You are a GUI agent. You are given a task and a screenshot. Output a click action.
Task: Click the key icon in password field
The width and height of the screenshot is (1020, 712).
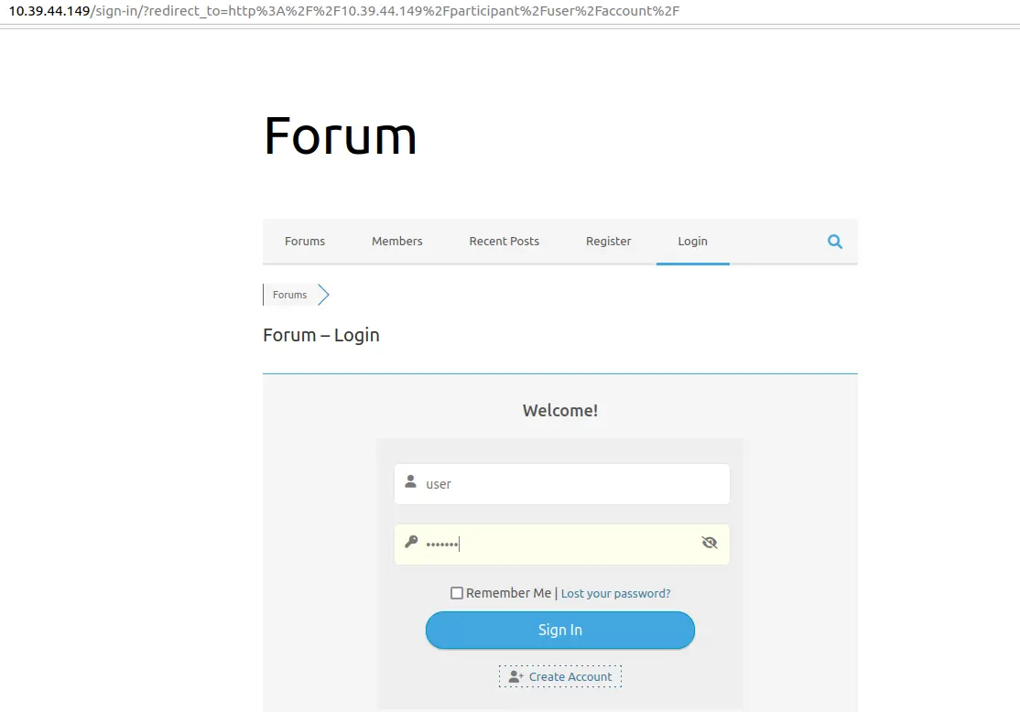pos(411,541)
